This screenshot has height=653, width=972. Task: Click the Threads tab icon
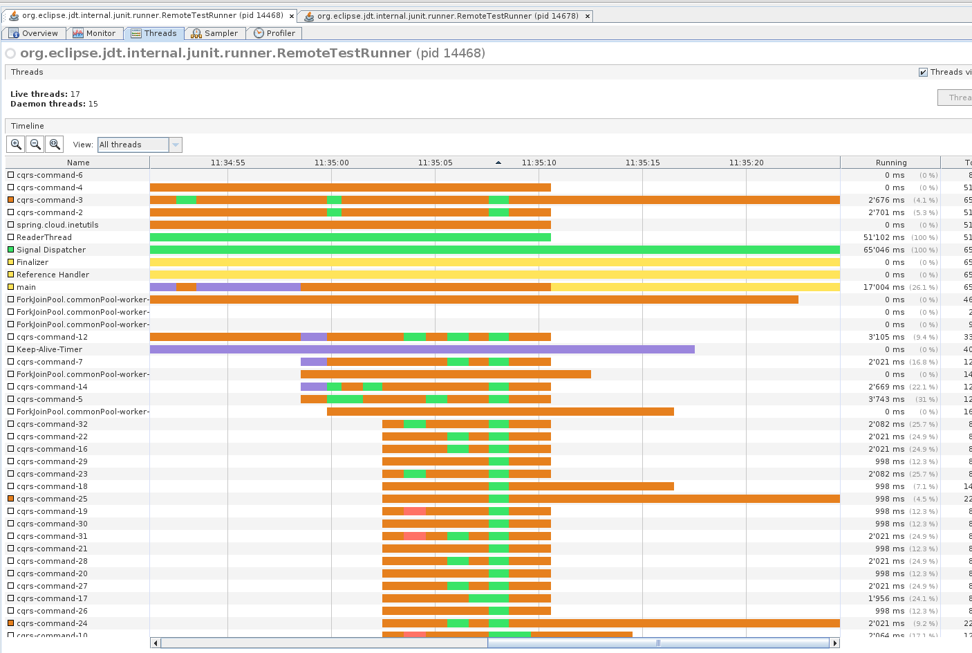tap(136, 33)
